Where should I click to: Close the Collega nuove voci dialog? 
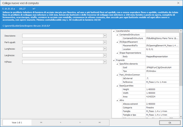click(x=178, y=2)
